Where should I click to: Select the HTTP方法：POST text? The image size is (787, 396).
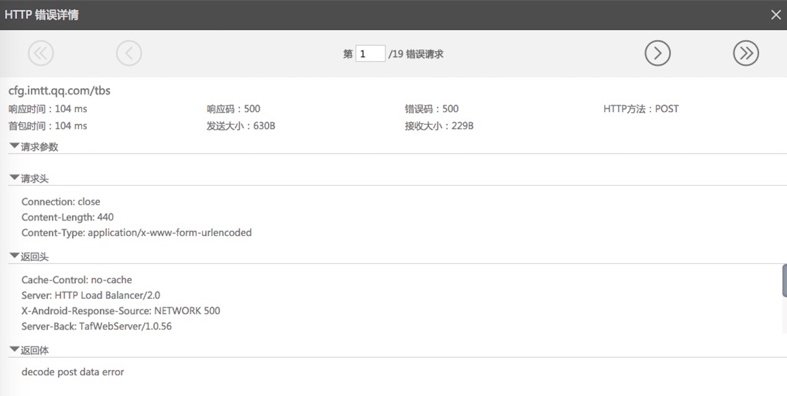641,109
